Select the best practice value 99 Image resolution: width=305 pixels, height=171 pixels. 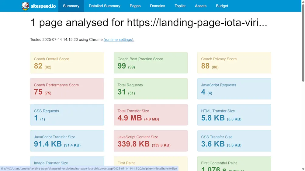pos(122,66)
